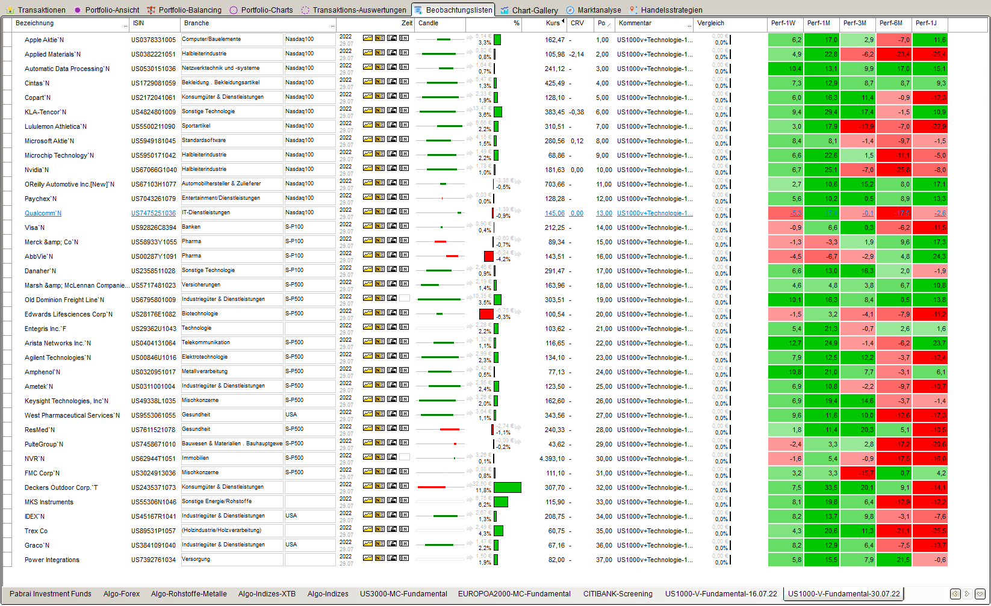Image resolution: width=991 pixels, height=606 pixels.
Task: Open the news icon in the Amphenol row
Action: pyautogui.click(x=380, y=370)
